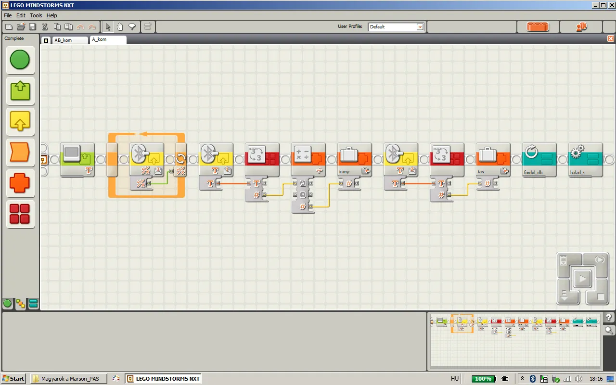
Task: Select the irany variable block
Action: pos(355,159)
